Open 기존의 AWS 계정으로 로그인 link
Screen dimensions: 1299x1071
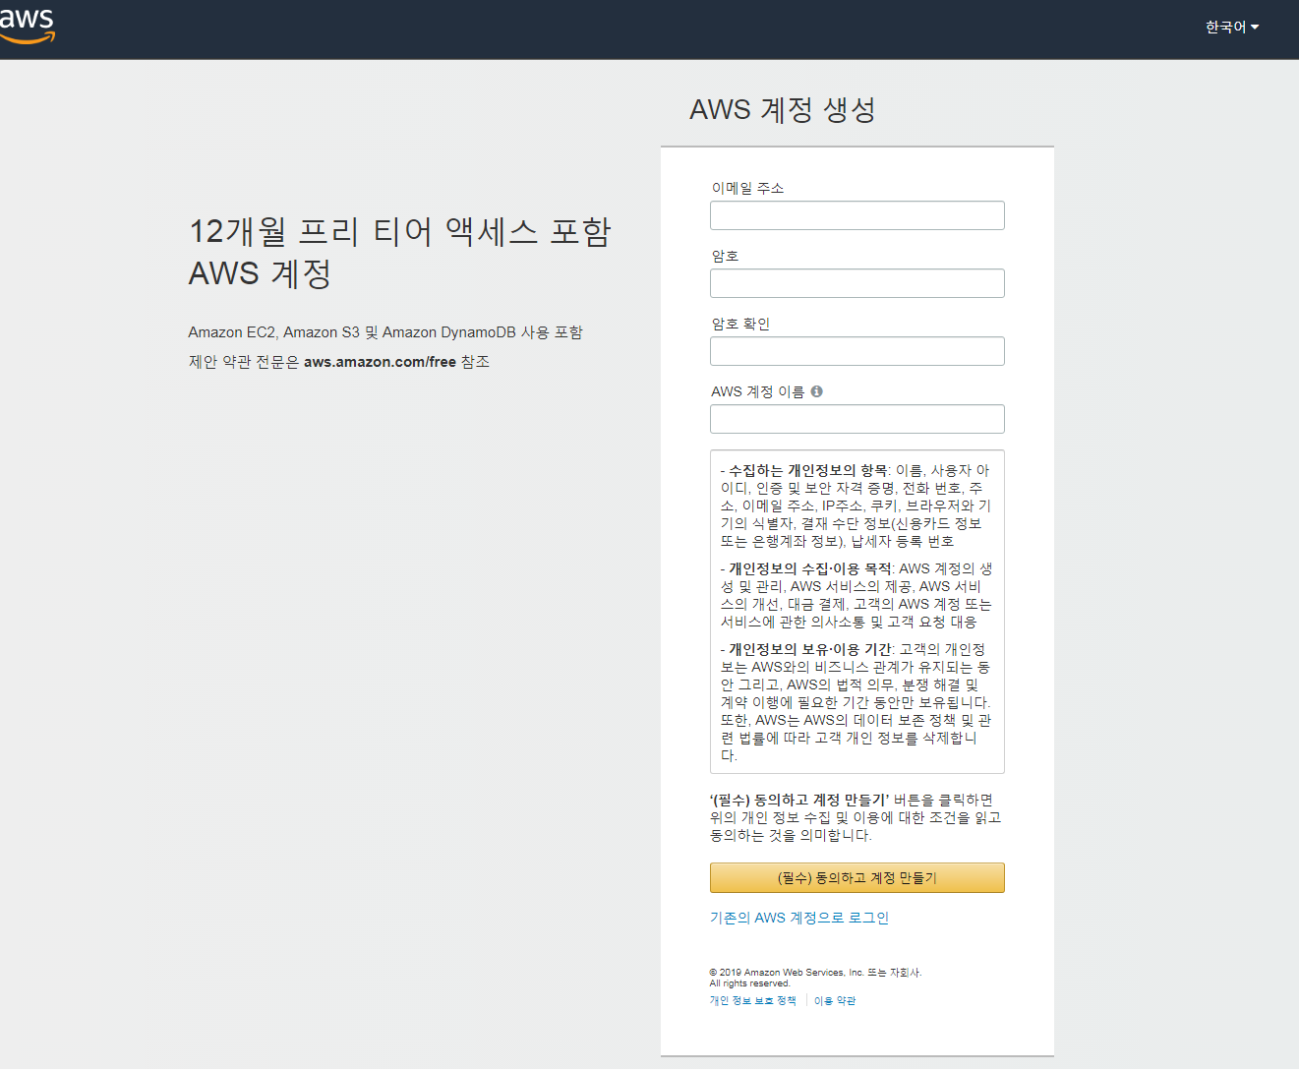(799, 918)
